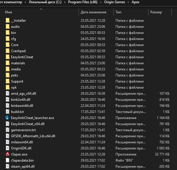The image size is (177, 170).
Task: Select the cfg folder icon
Action: 8,39
